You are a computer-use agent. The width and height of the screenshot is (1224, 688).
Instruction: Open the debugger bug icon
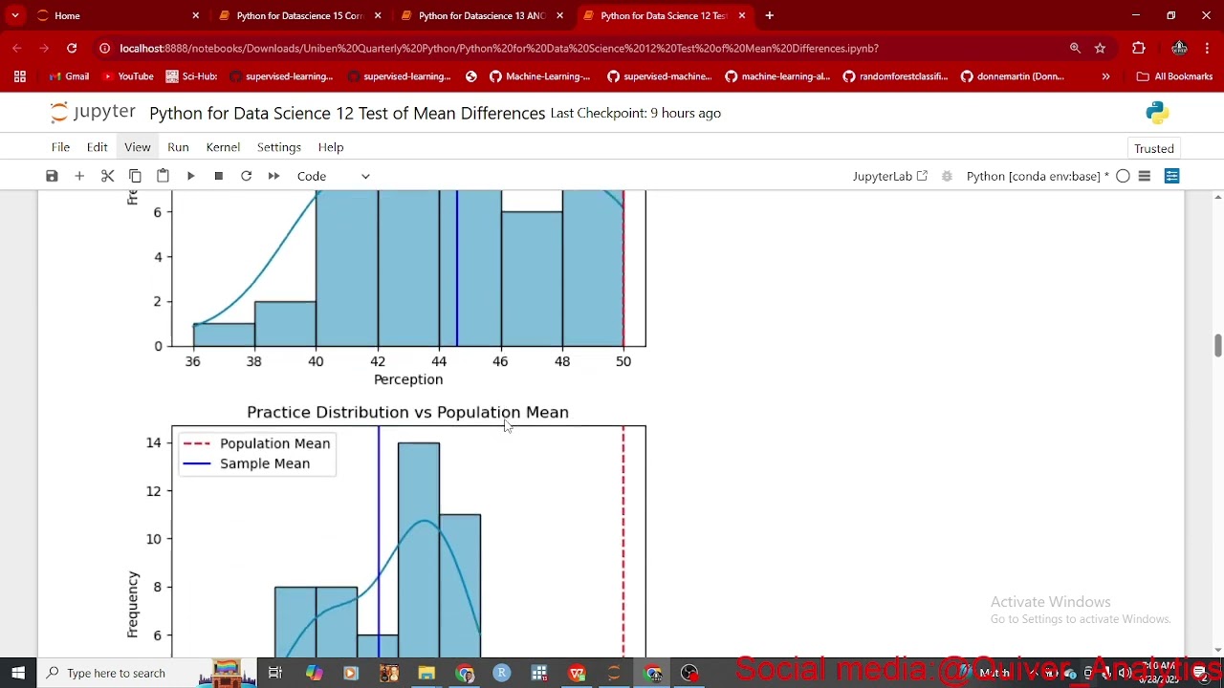[947, 176]
